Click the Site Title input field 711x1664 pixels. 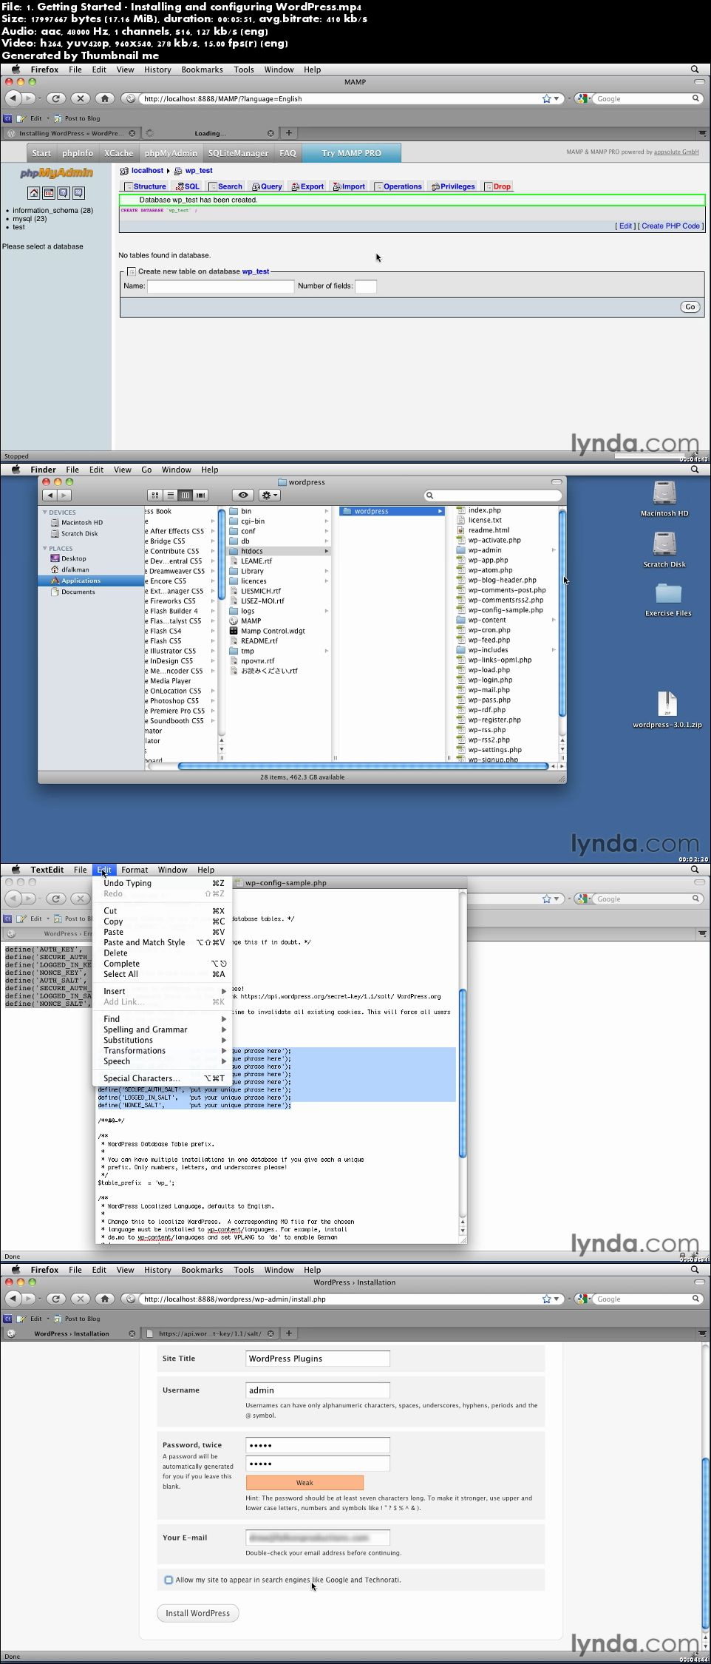318,1359
